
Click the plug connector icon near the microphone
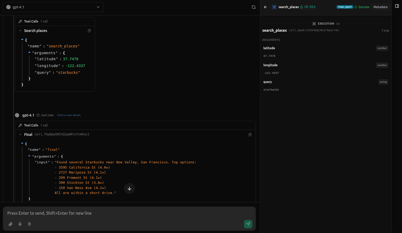(x=29, y=224)
